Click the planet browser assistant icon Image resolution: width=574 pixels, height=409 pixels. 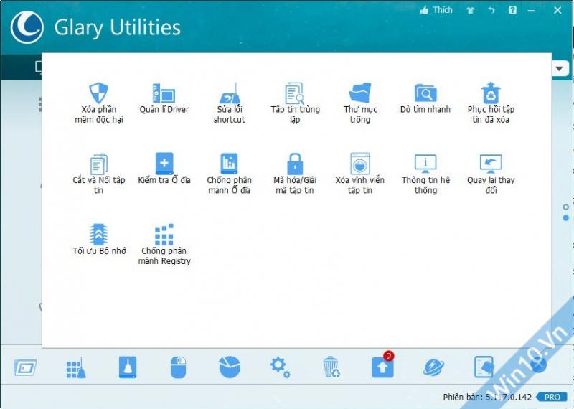[434, 367]
